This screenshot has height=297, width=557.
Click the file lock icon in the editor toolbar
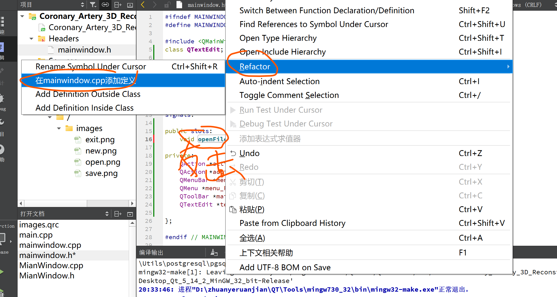coord(167,5)
